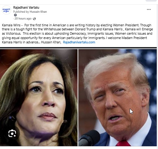Screen dimensions: 158x149
Task: Click the "Kamala Wins" opening words
Action: (11, 25)
